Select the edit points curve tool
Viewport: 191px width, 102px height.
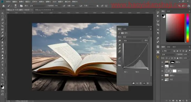(x=119, y=55)
